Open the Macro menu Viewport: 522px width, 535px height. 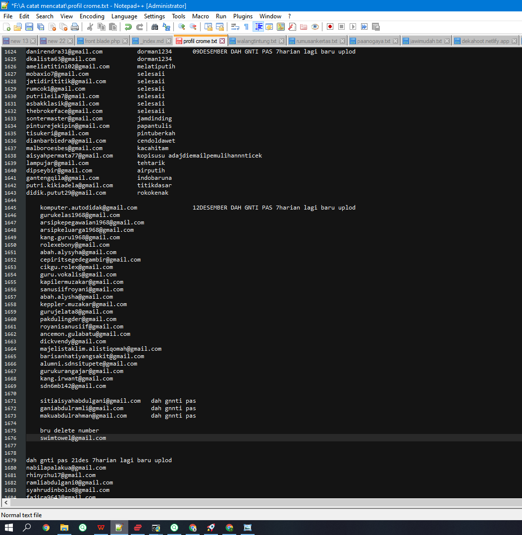tap(200, 16)
